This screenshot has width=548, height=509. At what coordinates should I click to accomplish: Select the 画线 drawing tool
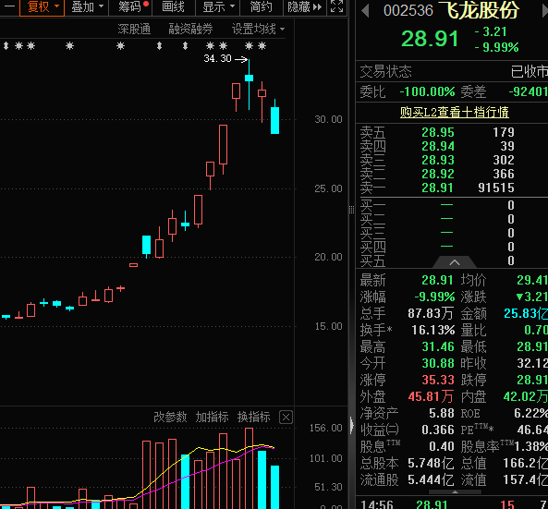(174, 7)
